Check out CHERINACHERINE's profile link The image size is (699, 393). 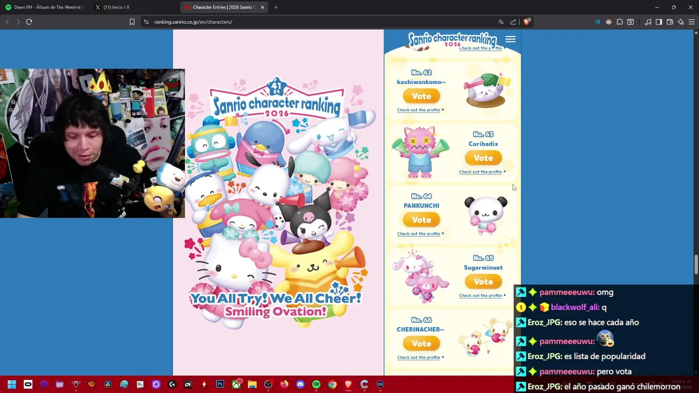tap(420, 357)
